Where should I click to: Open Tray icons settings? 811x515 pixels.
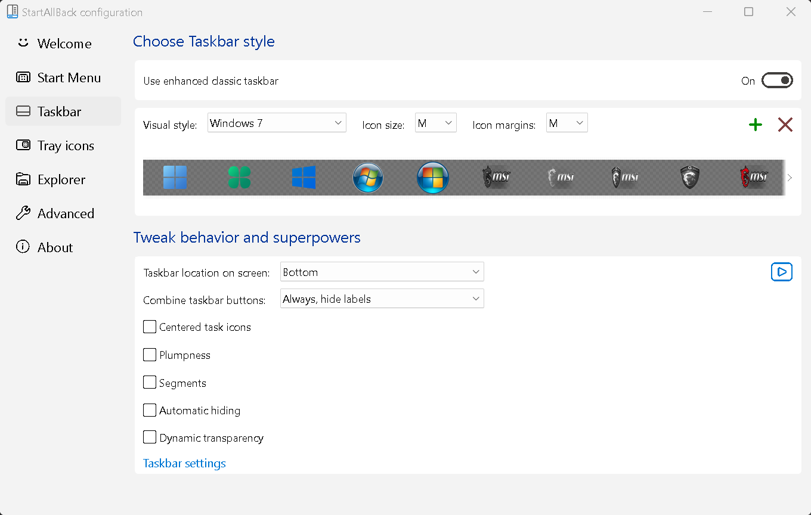click(63, 145)
